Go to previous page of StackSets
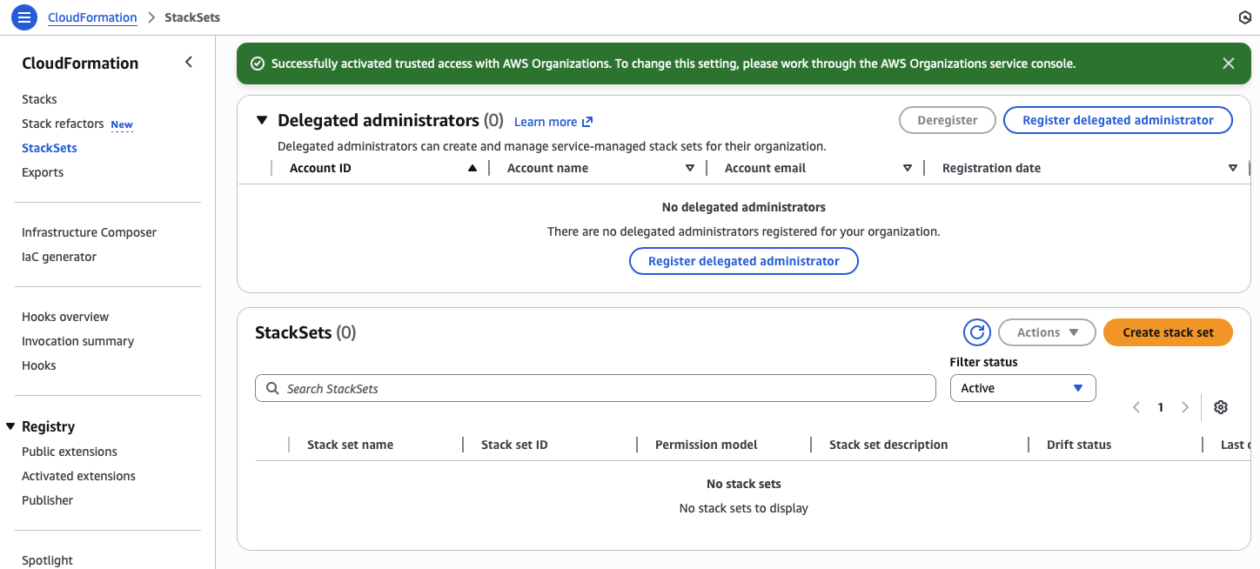The image size is (1260, 569). pos(1136,407)
